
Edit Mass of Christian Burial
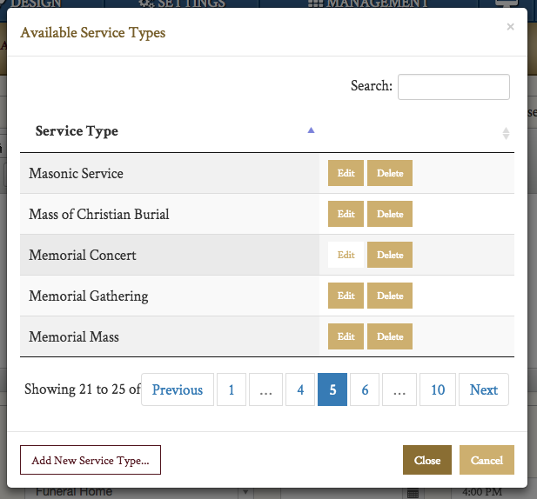tap(346, 214)
